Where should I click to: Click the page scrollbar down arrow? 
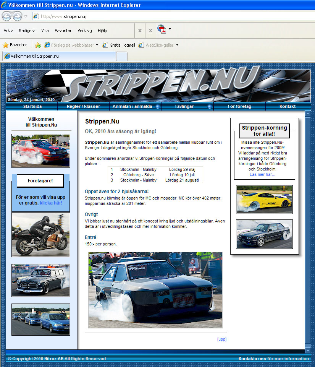coord(308,350)
